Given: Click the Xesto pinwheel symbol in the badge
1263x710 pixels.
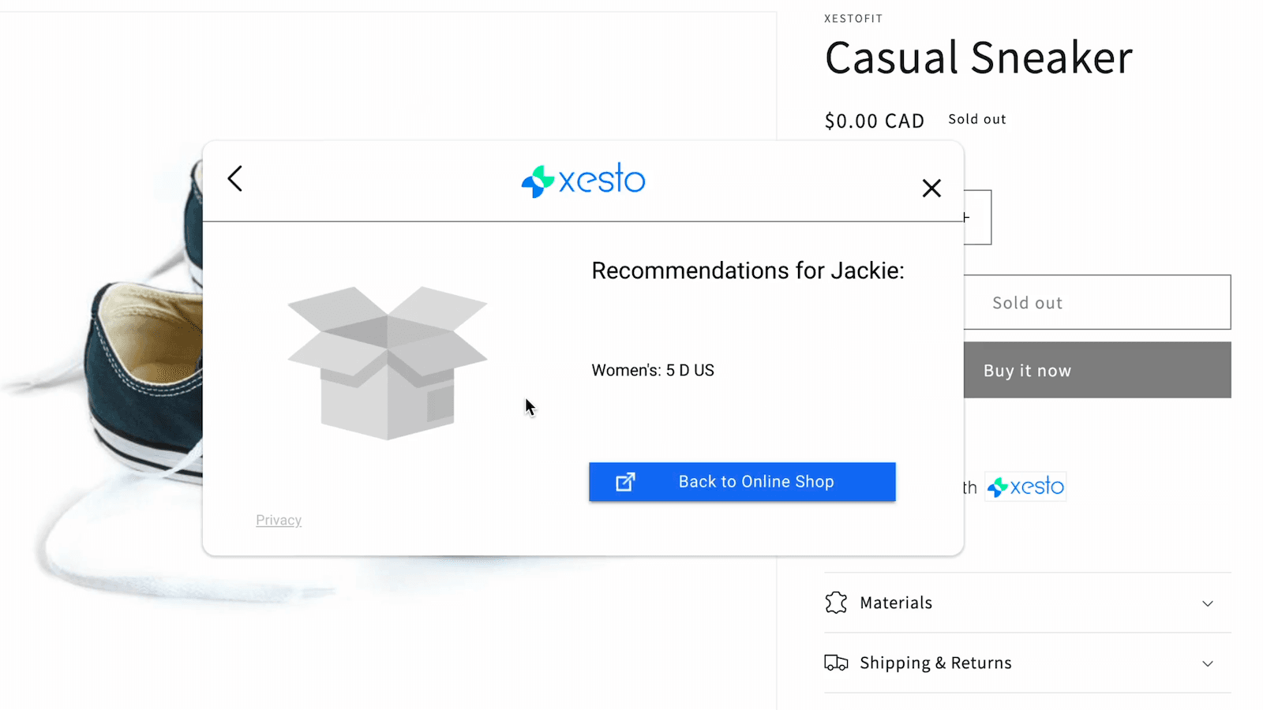Looking at the screenshot, I should (998, 486).
